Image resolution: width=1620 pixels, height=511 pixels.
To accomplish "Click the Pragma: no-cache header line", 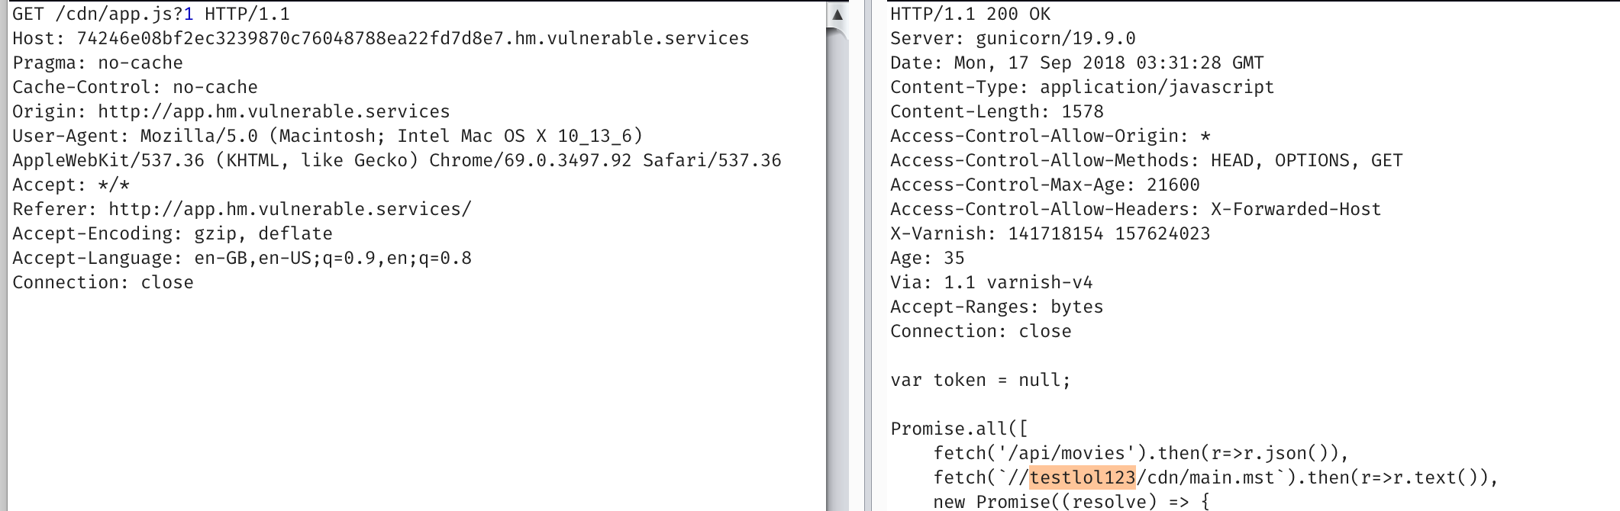I will (98, 63).
